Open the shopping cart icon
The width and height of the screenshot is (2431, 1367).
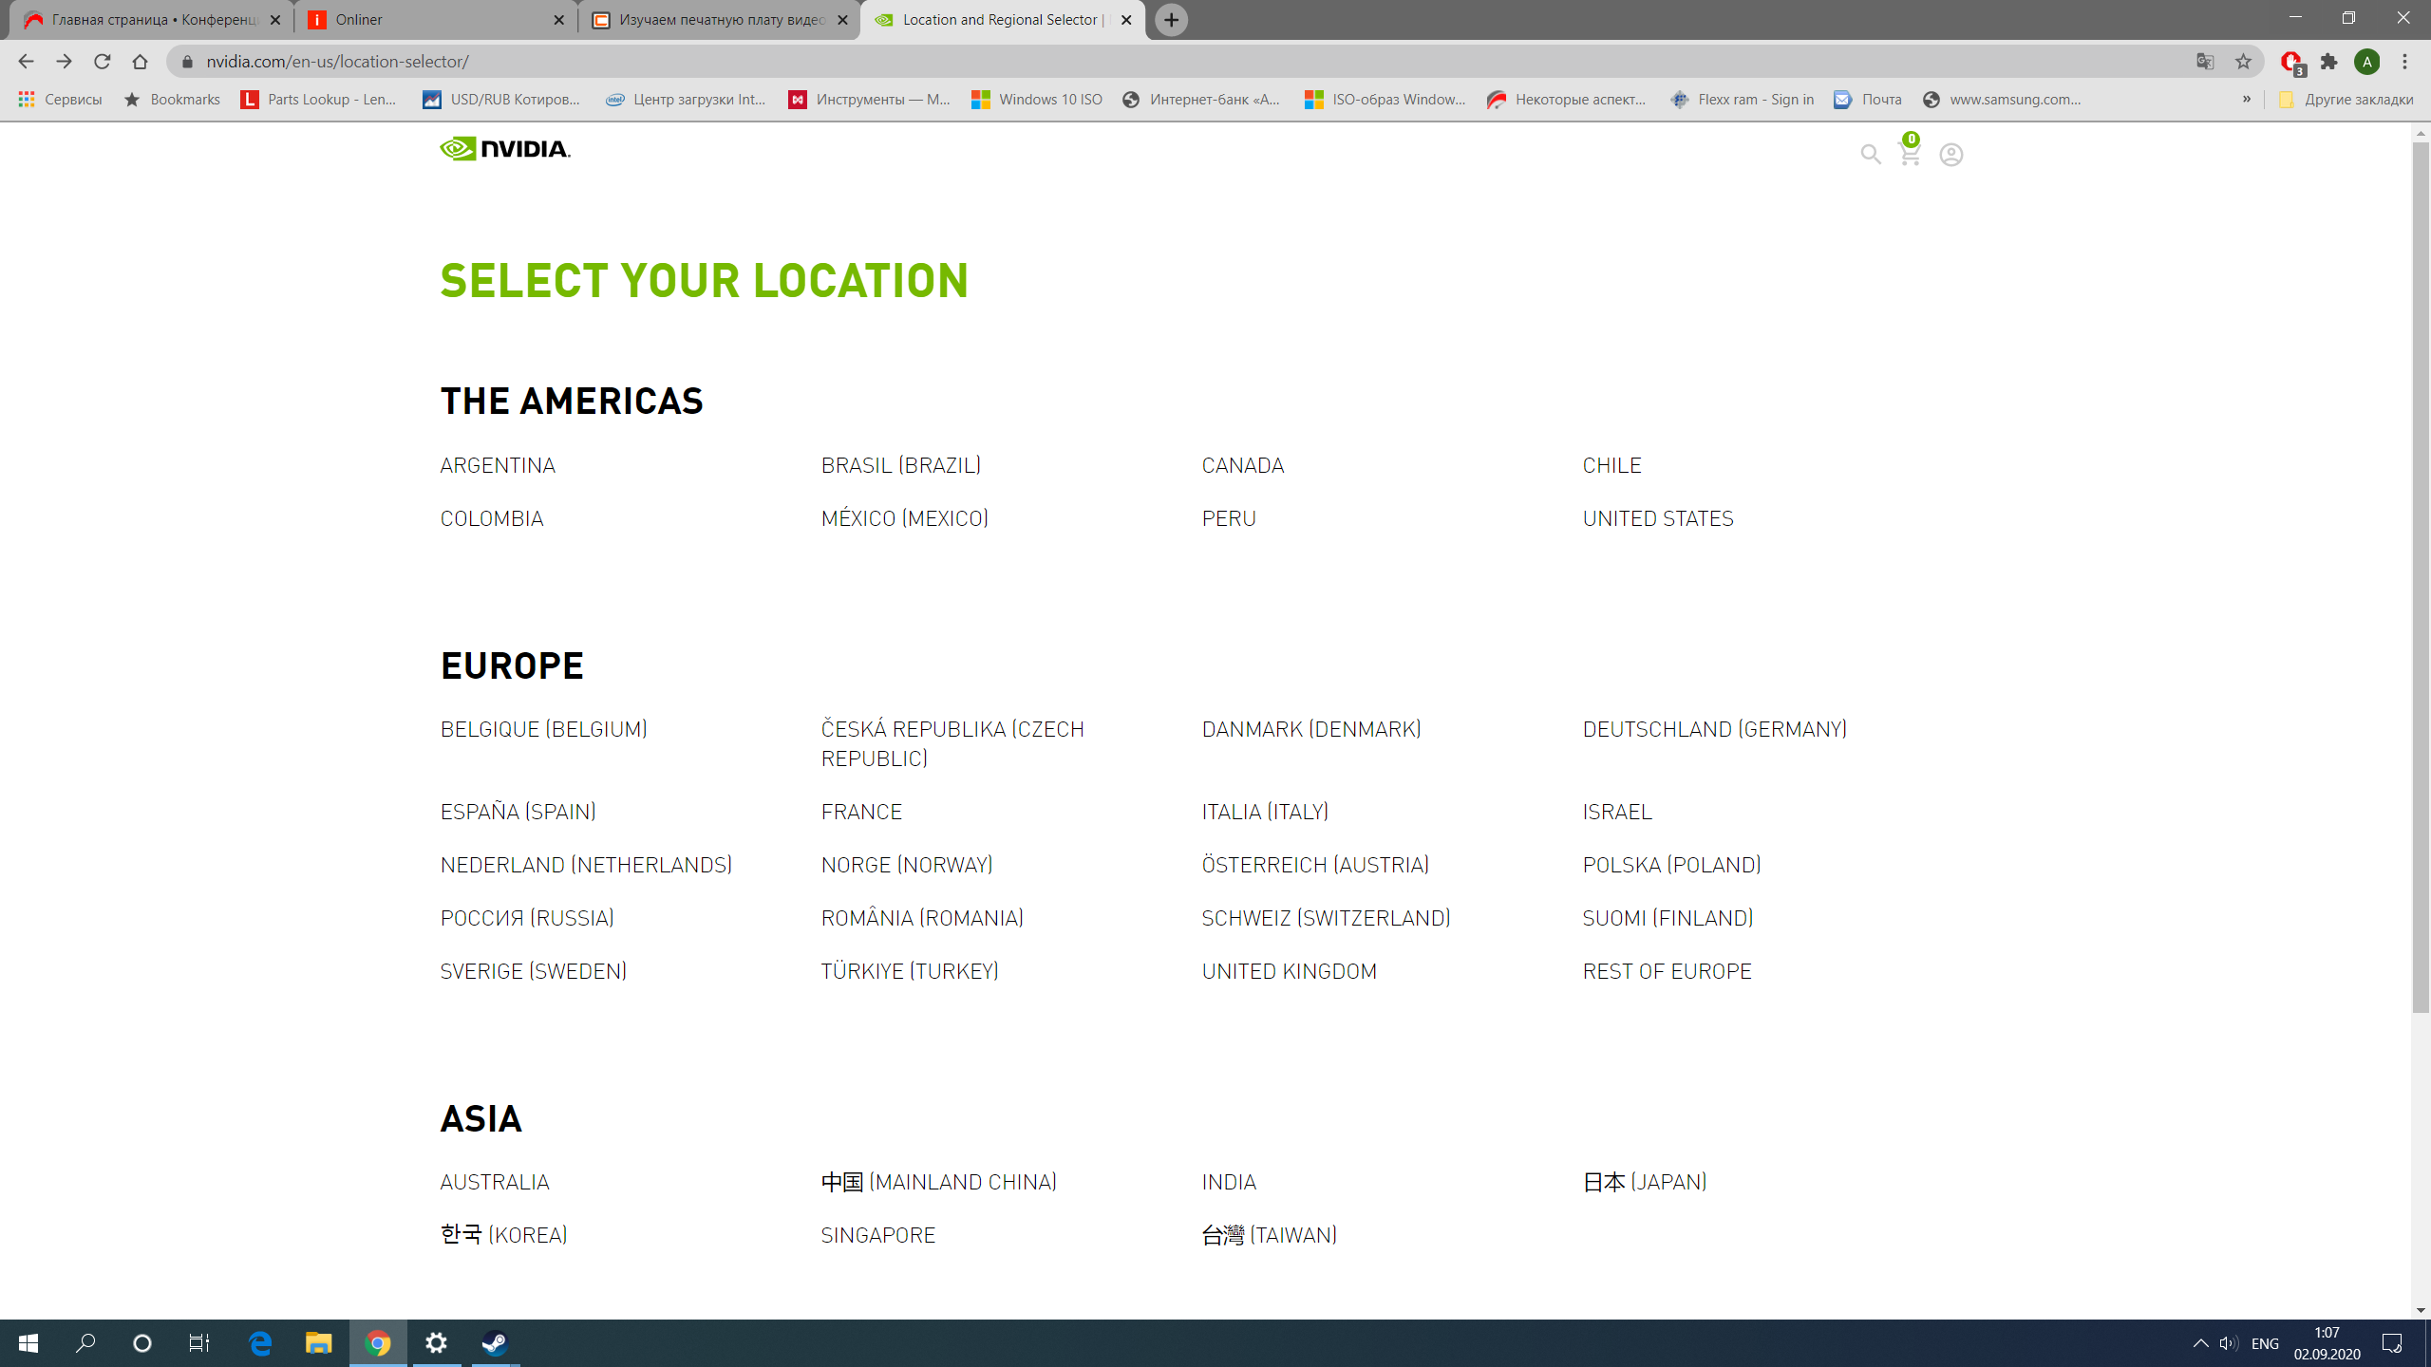click(x=1909, y=153)
